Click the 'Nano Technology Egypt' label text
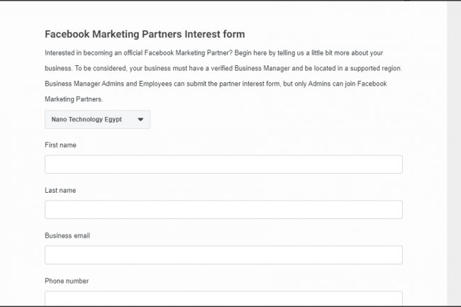 [x=87, y=120]
